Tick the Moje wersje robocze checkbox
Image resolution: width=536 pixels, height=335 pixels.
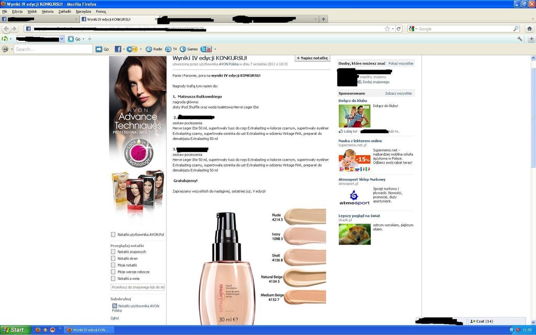(113, 272)
